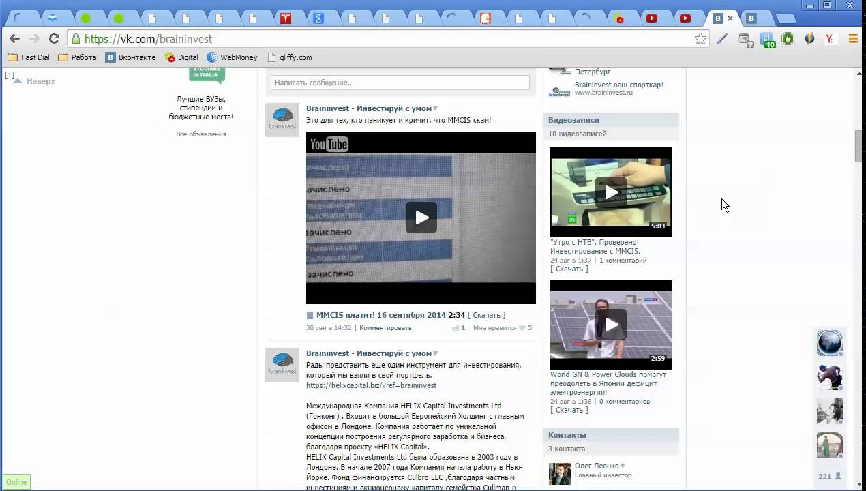Open the helixcapital.biz referral link
This screenshot has height=491, width=866.
click(x=371, y=385)
